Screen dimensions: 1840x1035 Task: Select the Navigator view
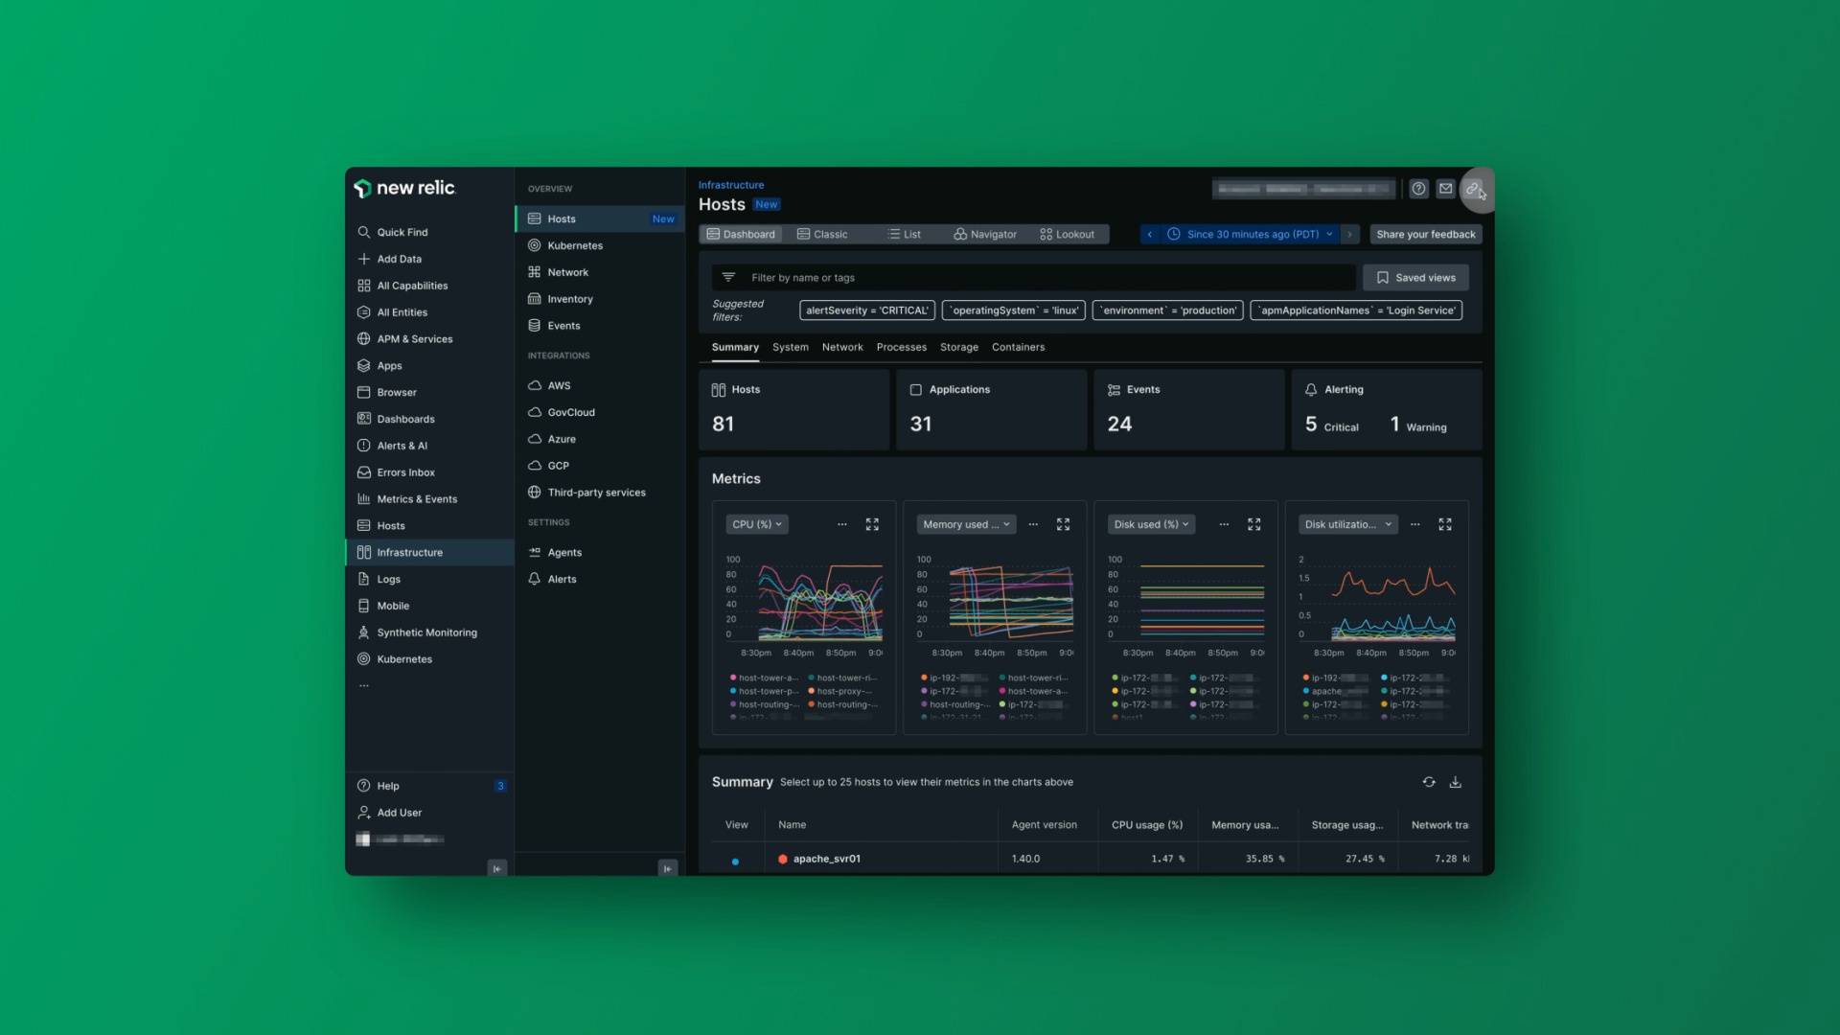click(985, 235)
